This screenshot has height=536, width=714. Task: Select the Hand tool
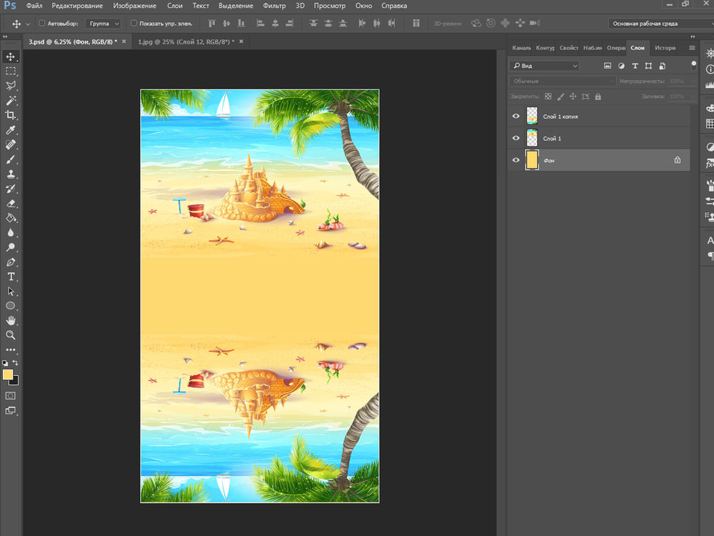(11, 320)
